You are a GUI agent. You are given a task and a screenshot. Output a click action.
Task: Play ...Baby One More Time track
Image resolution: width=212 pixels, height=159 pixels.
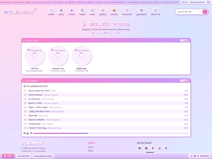click(x=106, y=111)
